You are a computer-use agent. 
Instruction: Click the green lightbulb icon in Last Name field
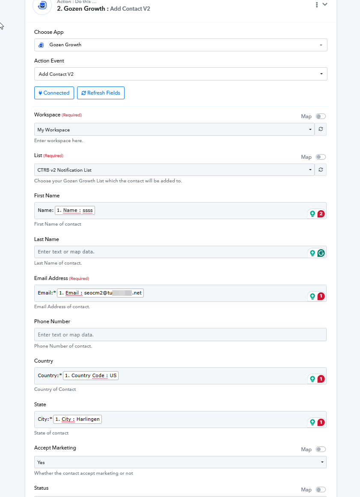click(312, 253)
